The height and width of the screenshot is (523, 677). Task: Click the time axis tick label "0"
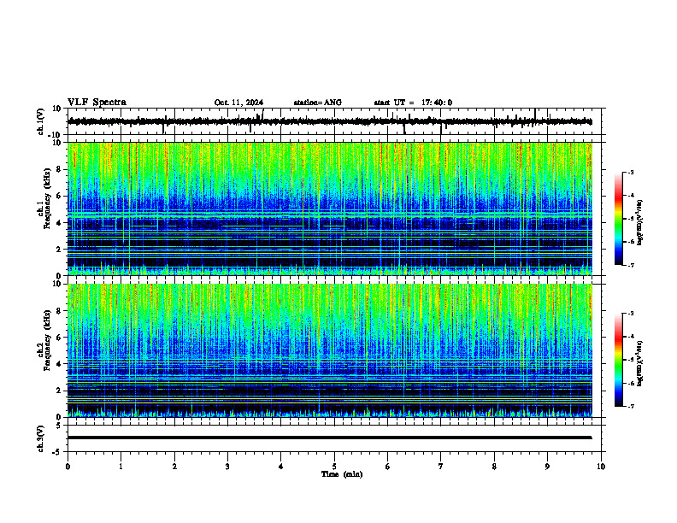(x=68, y=467)
